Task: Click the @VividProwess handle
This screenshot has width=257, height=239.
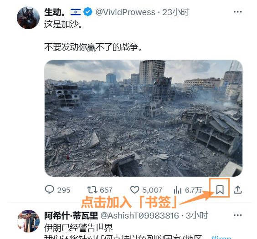Action: click(125, 12)
